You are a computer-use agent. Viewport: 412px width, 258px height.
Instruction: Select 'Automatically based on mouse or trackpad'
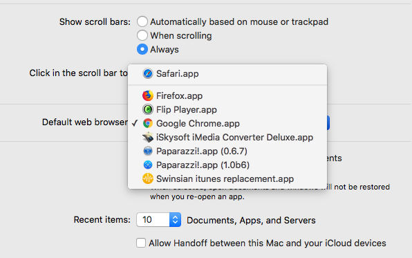click(x=142, y=21)
